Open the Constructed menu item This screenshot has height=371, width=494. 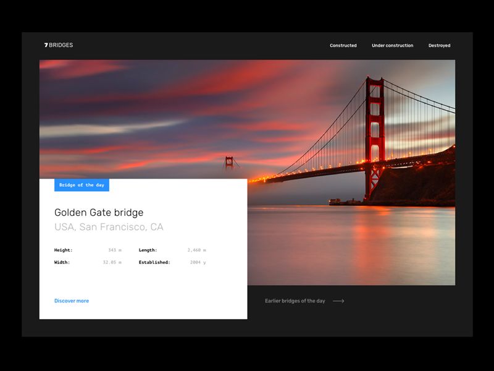click(x=343, y=46)
